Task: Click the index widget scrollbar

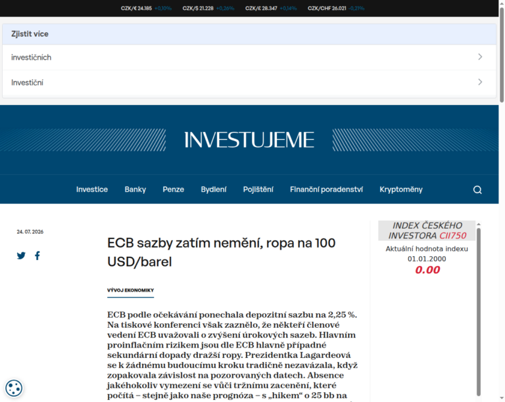Action: pyautogui.click(x=479, y=312)
